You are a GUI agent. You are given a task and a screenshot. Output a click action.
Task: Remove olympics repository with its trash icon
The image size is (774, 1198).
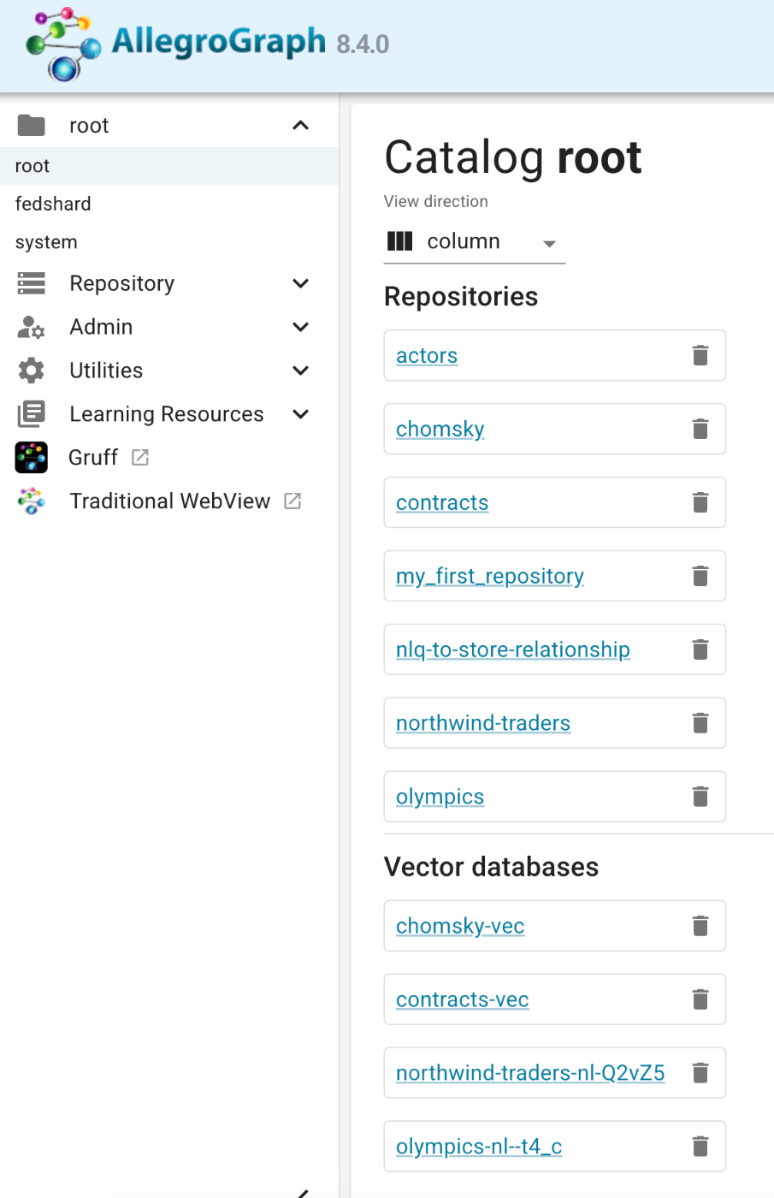tap(700, 797)
